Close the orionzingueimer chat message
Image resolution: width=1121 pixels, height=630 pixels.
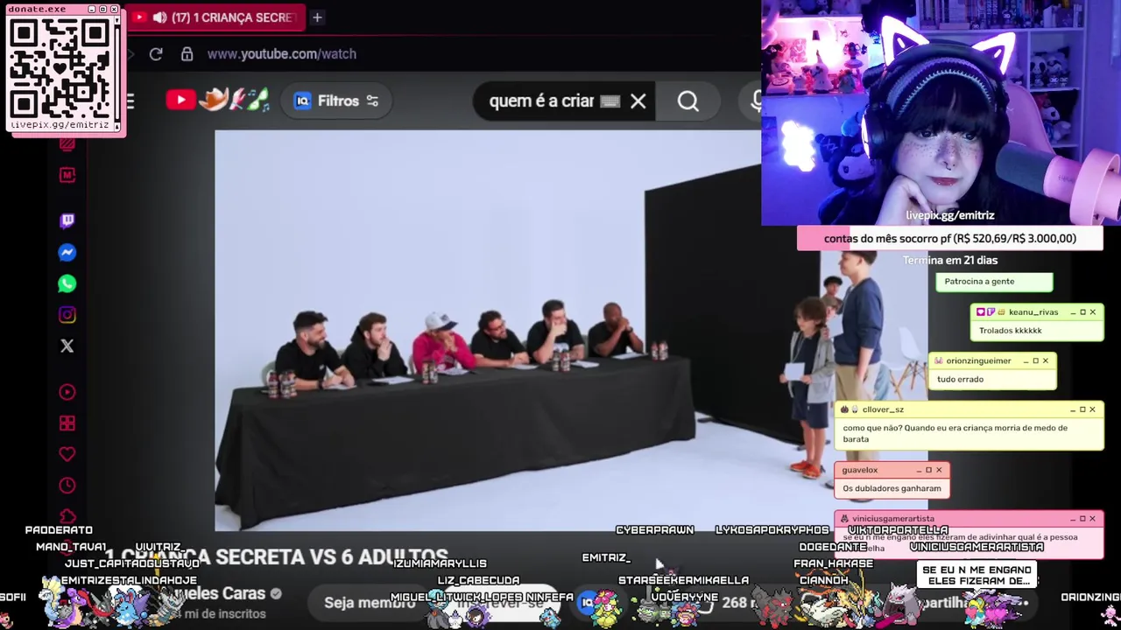click(x=1045, y=360)
